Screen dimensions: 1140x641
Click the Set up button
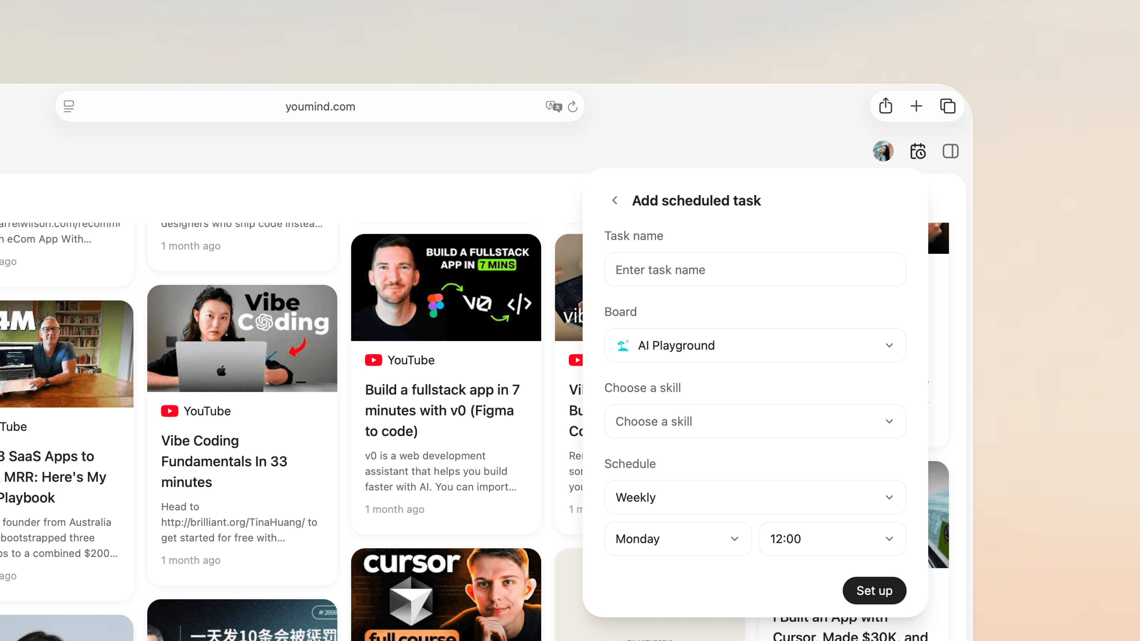coord(875,591)
